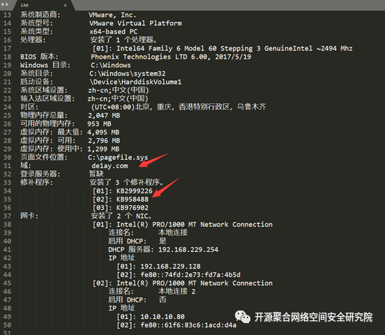The width and height of the screenshot is (385, 335).
Task: Click the x64-based PC system type
Action: [114, 31]
